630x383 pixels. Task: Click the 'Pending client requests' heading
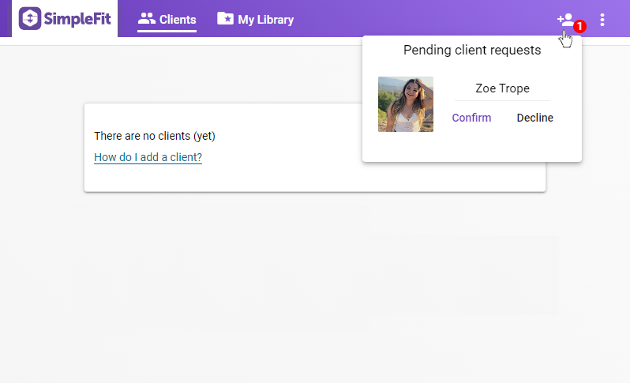click(472, 50)
